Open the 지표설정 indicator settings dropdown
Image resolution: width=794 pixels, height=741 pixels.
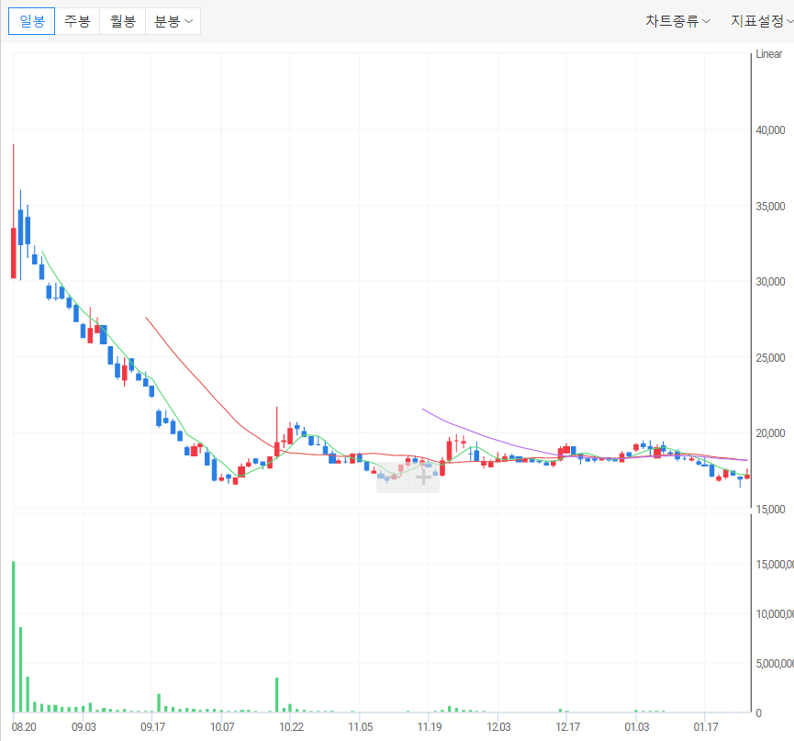(x=761, y=21)
